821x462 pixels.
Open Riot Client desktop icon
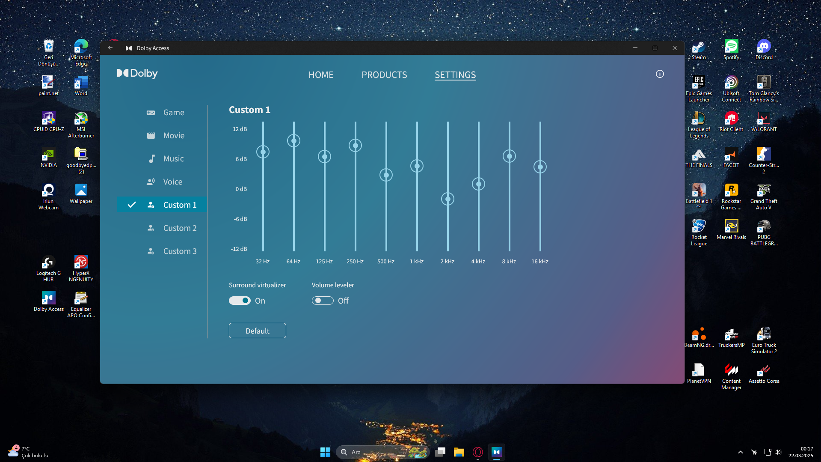point(731,122)
